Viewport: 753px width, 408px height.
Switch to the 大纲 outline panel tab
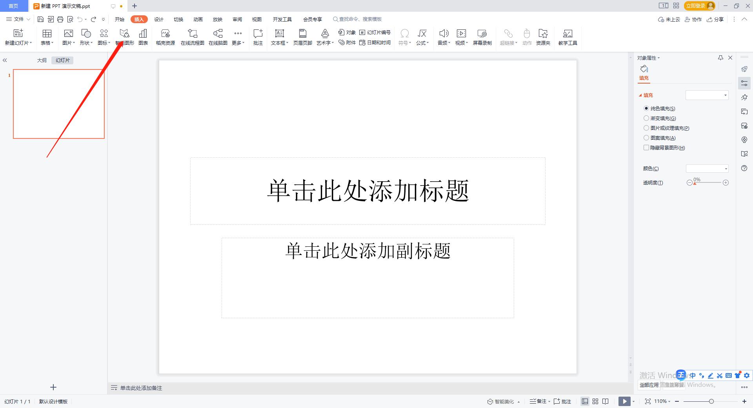(41, 60)
